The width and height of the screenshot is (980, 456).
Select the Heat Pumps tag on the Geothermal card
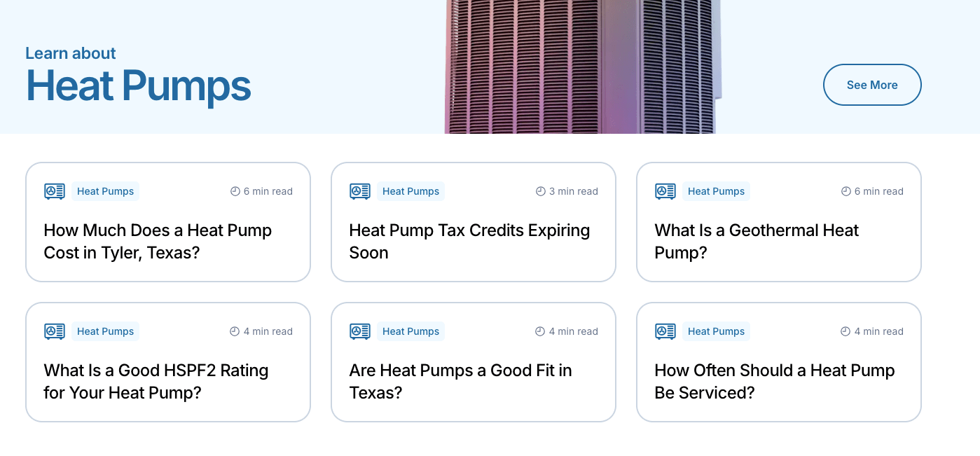(x=716, y=191)
